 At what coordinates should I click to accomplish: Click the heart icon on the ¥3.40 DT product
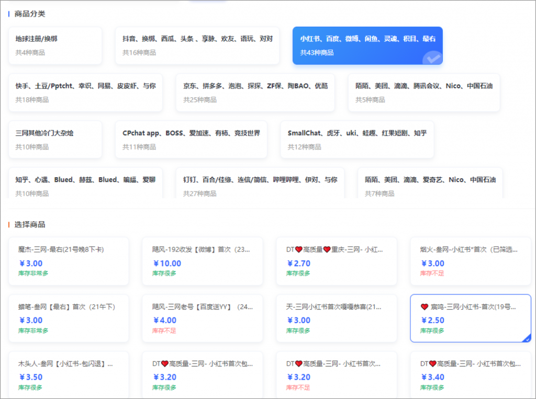(x=432, y=363)
